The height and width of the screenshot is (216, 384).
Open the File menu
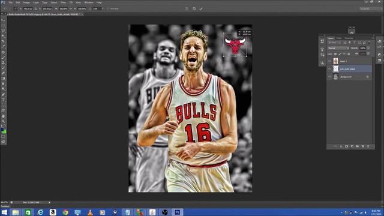pyautogui.click(x=11, y=2)
